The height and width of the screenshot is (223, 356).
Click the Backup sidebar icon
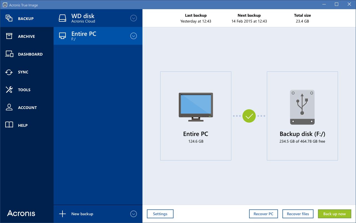(9, 18)
